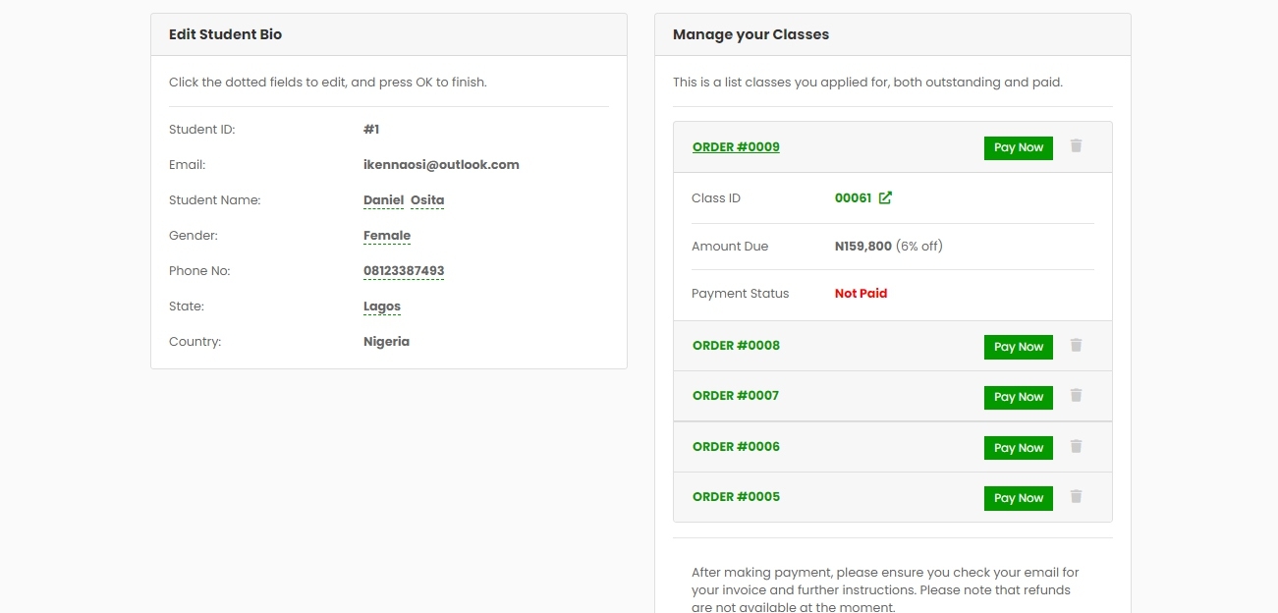The image size is (1278, 613).
Task: Delete order #0007 with trash icon
Action: pos(1076,395)
